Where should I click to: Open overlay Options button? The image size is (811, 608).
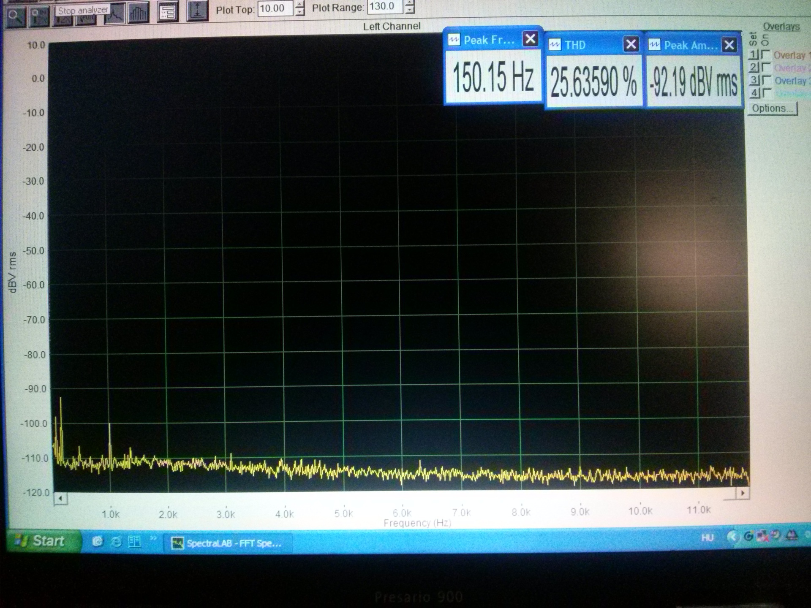[x=772, y=109]
